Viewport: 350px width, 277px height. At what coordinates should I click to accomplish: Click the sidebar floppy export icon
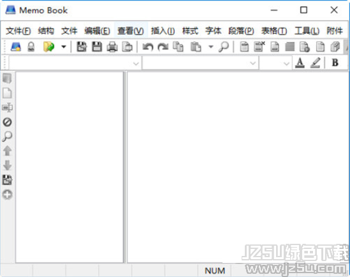coord(7,180)
